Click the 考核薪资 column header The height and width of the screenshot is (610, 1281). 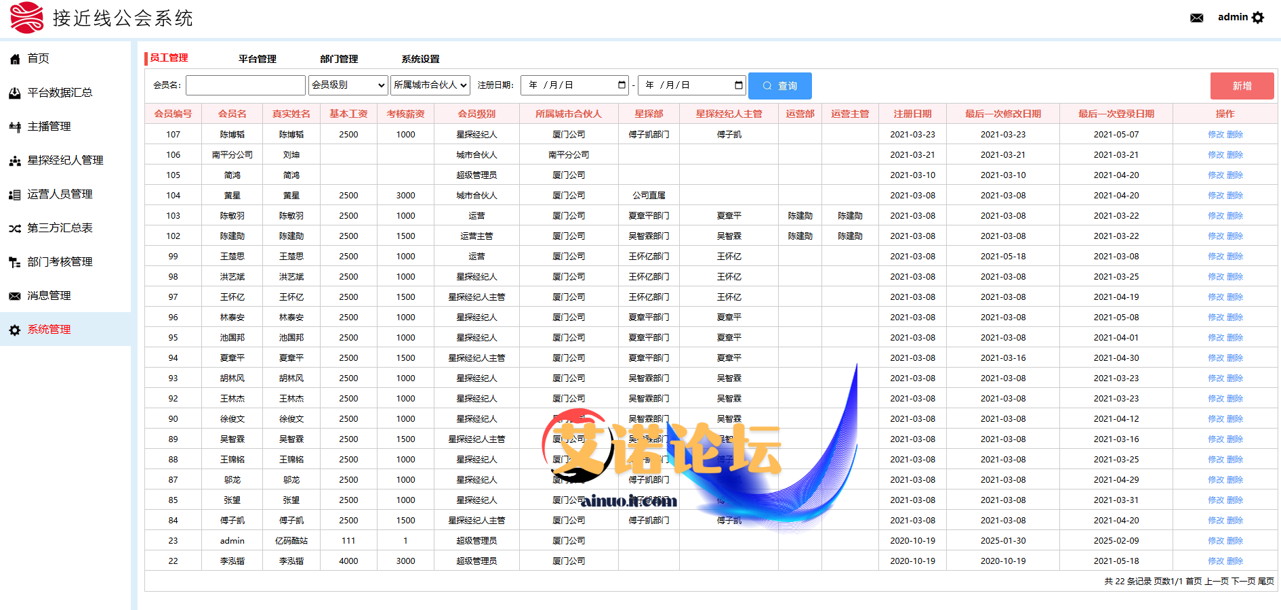click(405, 114)
